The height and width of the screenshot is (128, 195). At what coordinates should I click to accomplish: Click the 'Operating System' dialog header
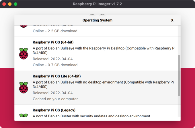pos(97,20)
